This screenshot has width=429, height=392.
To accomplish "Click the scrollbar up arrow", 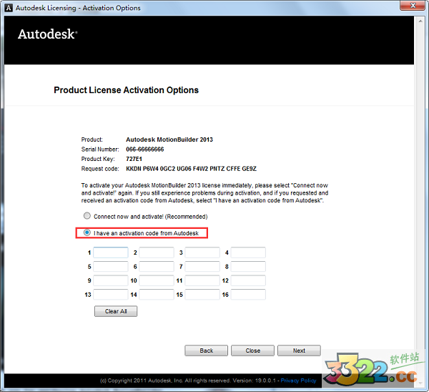I will 420,21.
